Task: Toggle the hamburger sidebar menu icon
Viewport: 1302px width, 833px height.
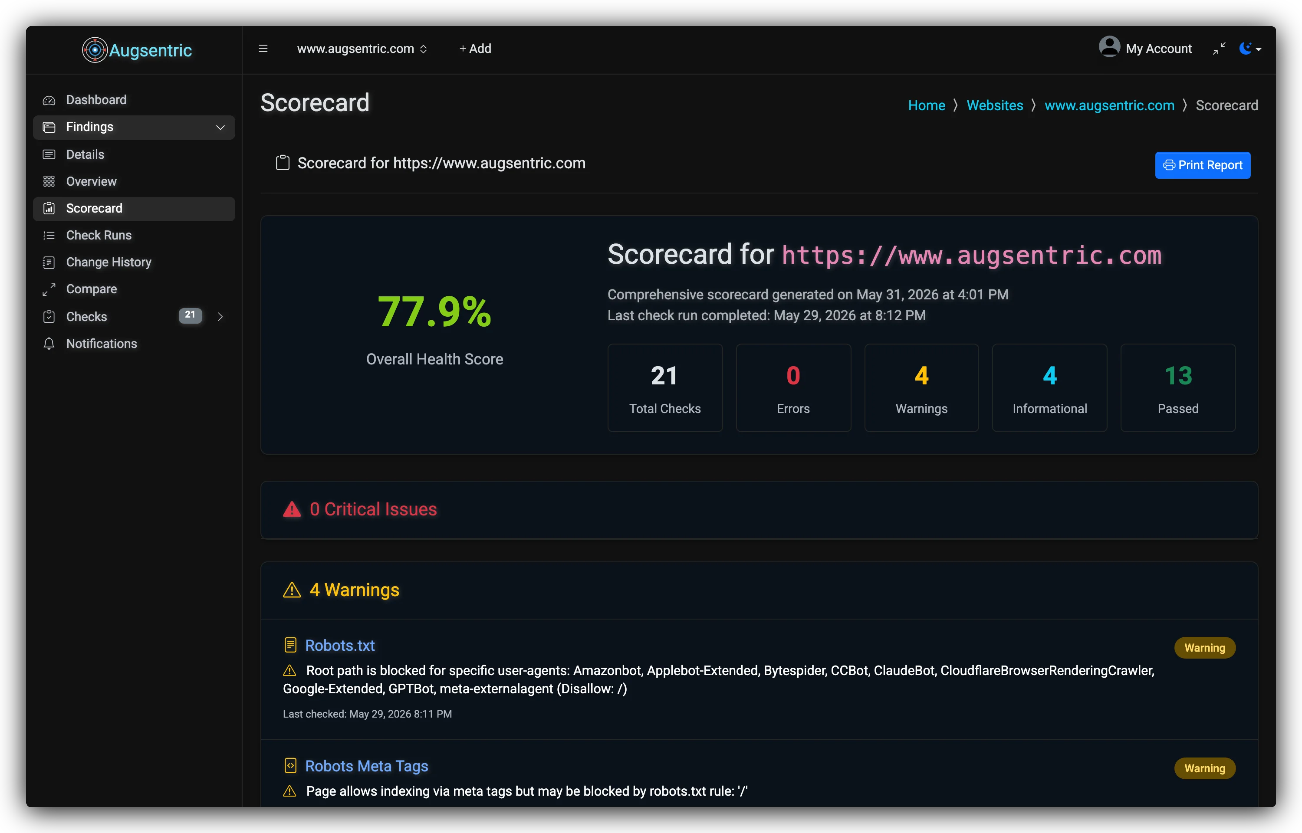Action: click(x=263, y=49)
